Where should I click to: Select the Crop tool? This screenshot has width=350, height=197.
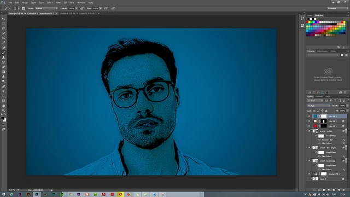(3, 38)
